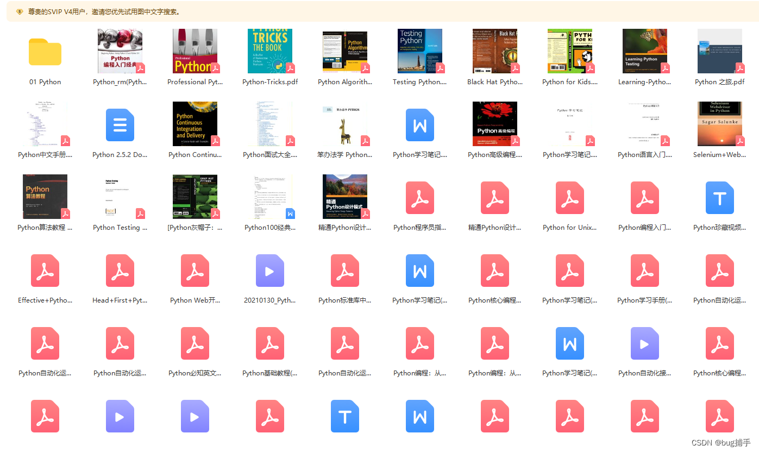Click the gold coin icon in the SVIP banner
Viewport: 759px width, 452px height.
point(20,11)
